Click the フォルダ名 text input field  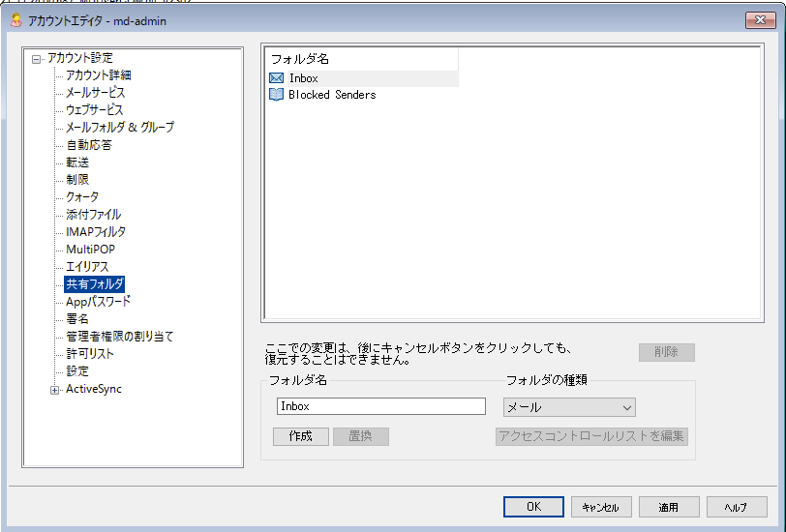tap(380, 407)
